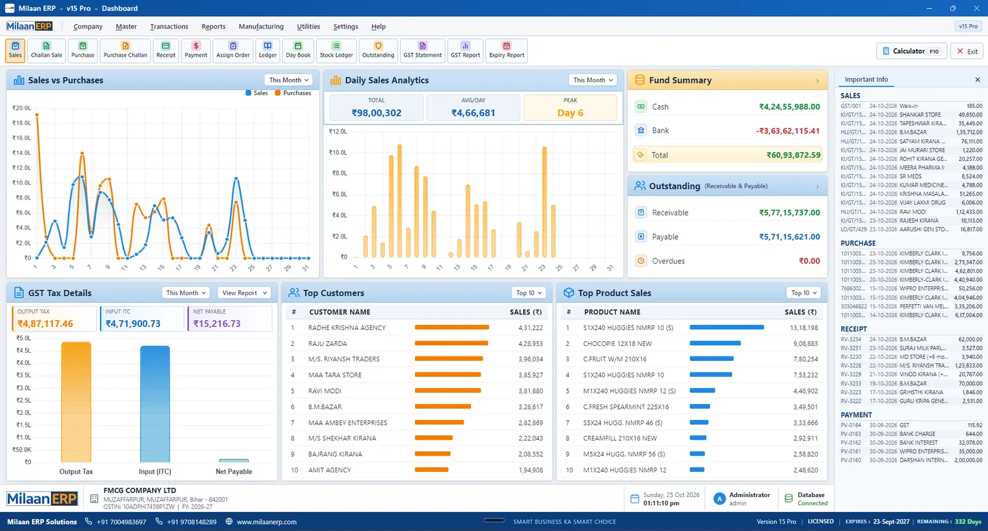This screenshot has width=988, height=531.
Task: Open the Expiry Report toolbar icon
Action: tap(506, 51)
